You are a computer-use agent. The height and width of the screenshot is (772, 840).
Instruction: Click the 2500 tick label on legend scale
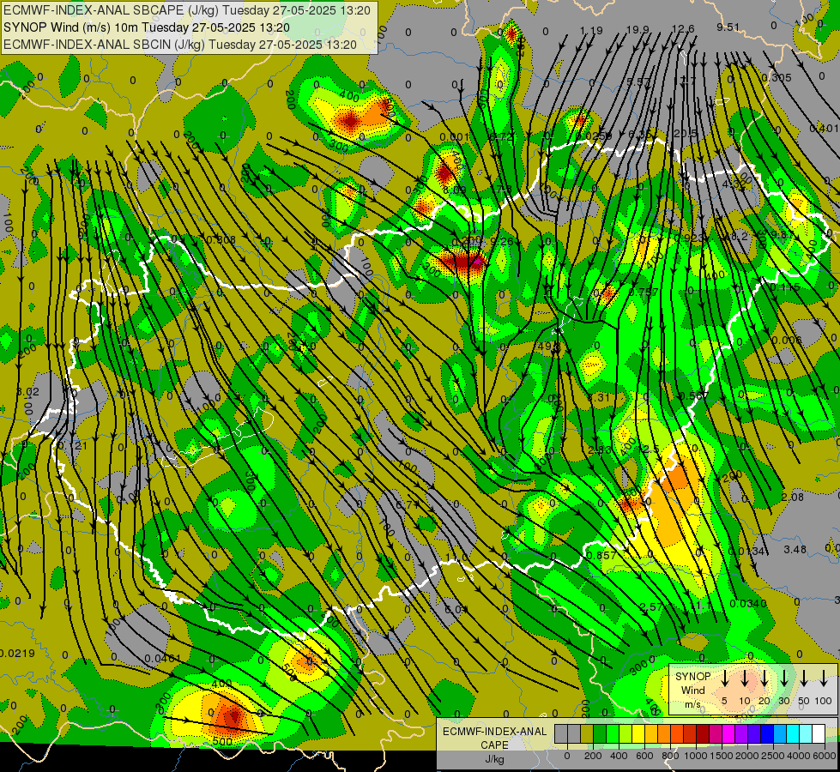coord(773,756)
